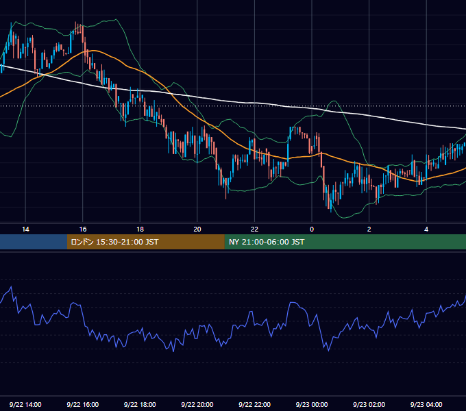
Task: Click the hour label 18 under the price chart
Action: 140,229
